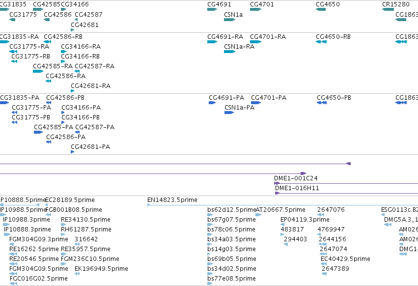The image size is (418, 286).
Task: Select protein CG42681-PA
Action: pos(90,147)
